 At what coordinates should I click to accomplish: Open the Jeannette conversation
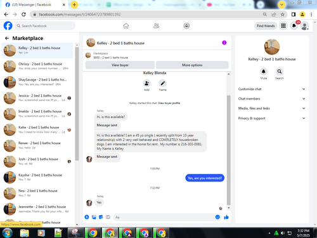(37, 209)
